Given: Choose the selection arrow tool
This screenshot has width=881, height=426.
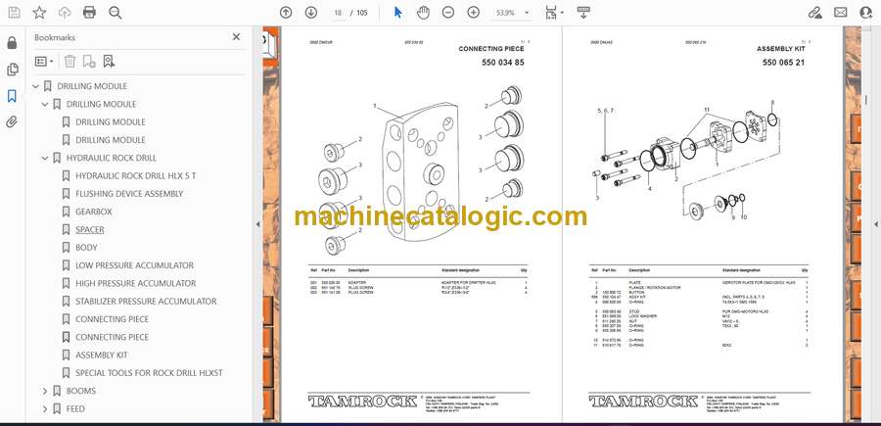Looking at the screenshot, I should (397, 13).
